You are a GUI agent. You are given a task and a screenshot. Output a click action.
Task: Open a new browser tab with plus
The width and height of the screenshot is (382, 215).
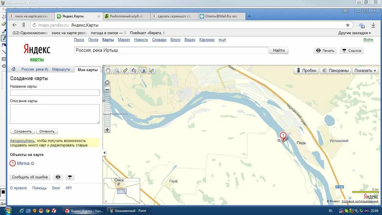pyautogui.click(x=249, y=16)
